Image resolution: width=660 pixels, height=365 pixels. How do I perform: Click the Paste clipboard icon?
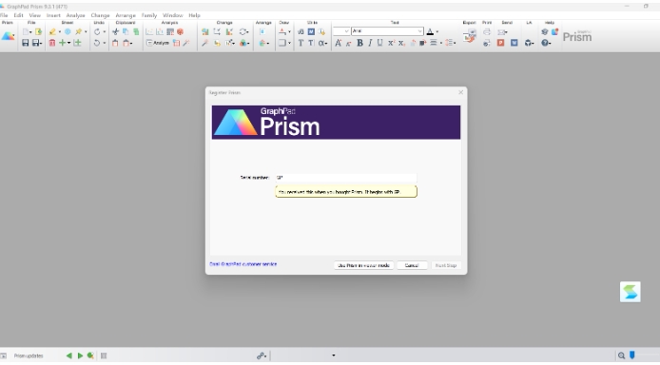(115, 43)
